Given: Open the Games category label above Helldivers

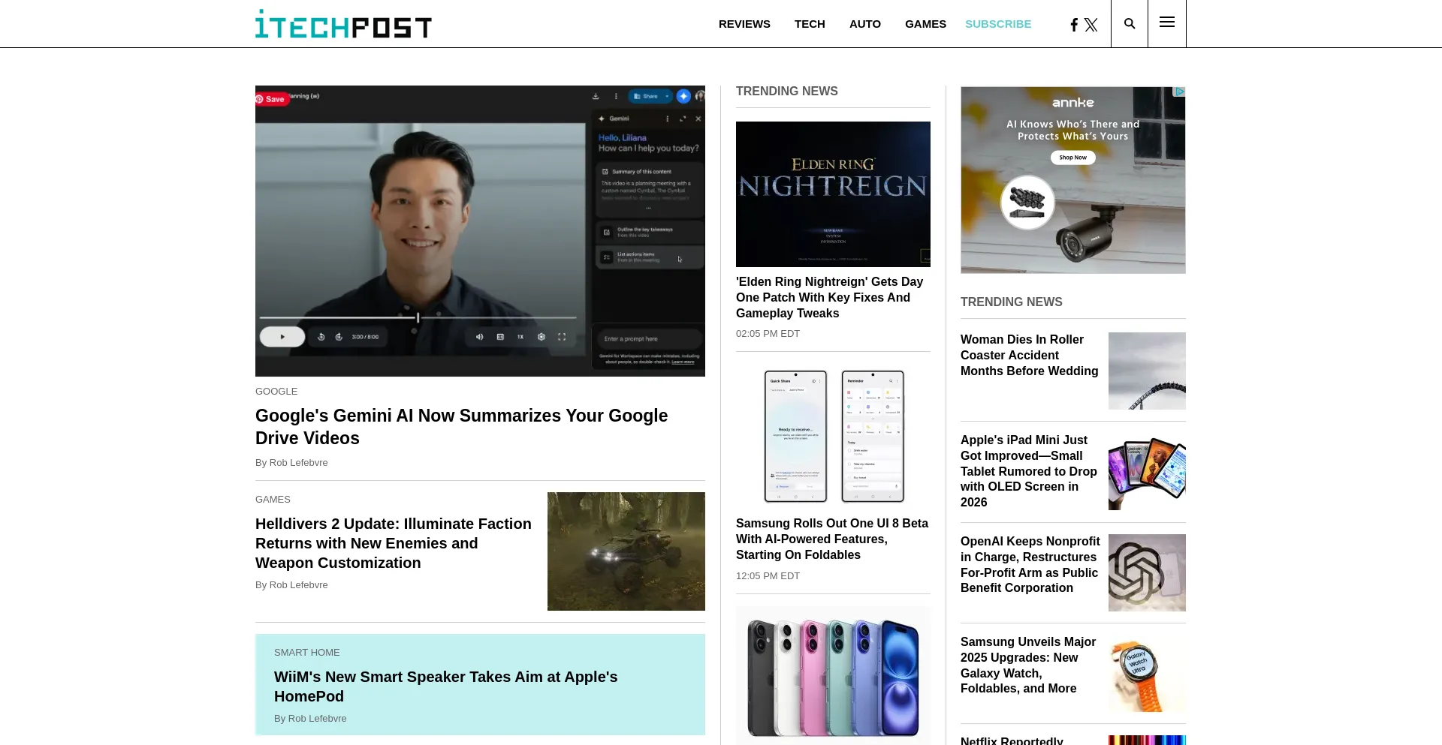Looking at the screenshot, I should [x=273, y=500].
